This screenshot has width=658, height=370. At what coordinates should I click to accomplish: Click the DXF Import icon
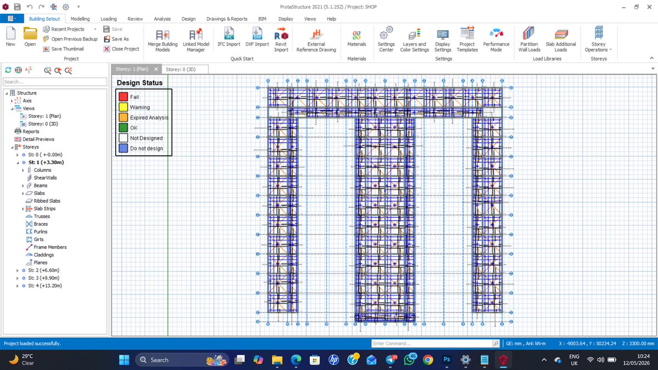click(x=257, y=33)
